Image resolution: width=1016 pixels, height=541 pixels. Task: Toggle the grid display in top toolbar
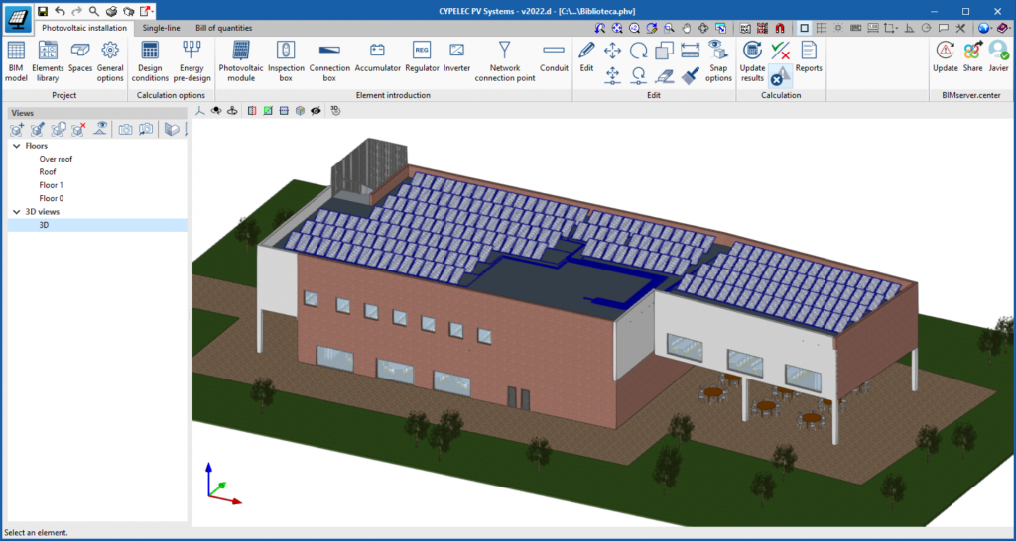(822, 28)
